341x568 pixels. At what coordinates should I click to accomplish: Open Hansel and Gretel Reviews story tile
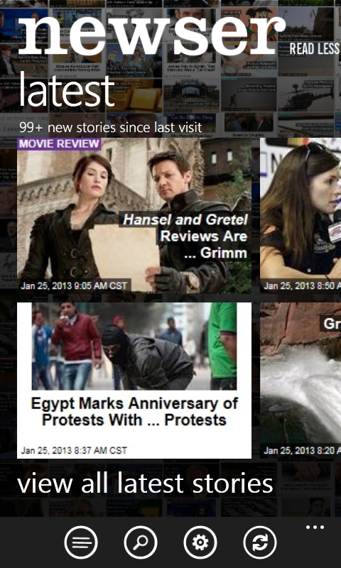pos(134,216)
